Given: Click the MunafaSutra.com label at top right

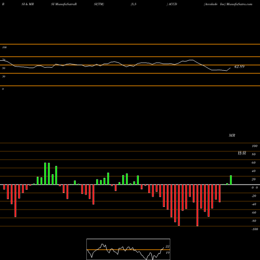Looking at the screenshot, I should (x=239, y=4).
